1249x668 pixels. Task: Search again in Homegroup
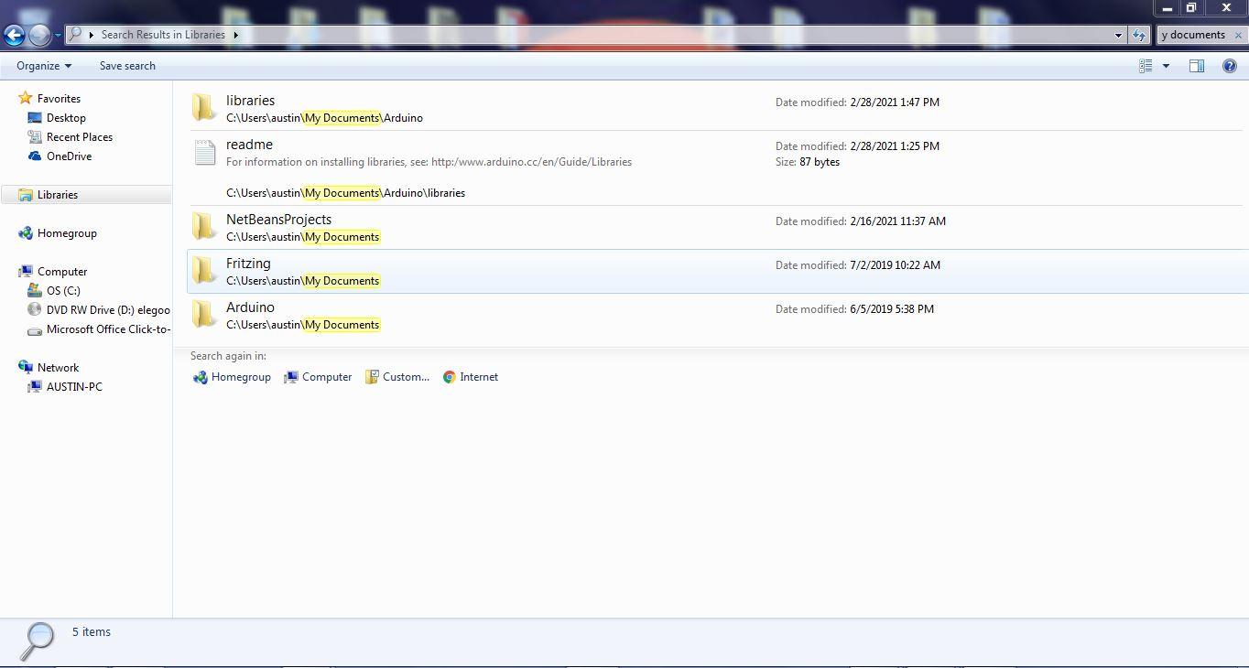pos(231,376)
